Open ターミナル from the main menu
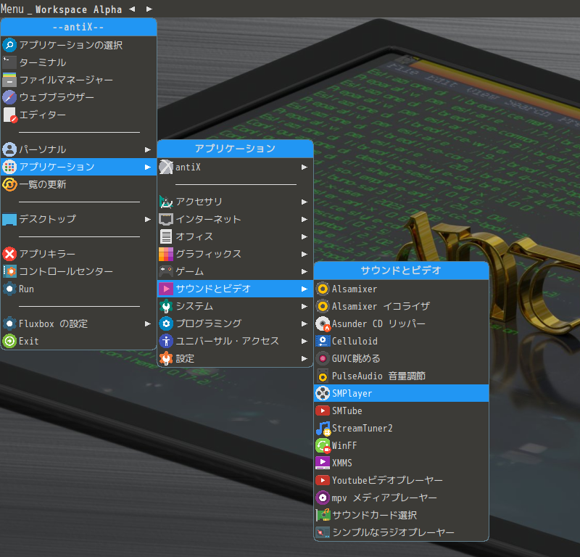The image size is (580, 557). (x=79, y=62)
